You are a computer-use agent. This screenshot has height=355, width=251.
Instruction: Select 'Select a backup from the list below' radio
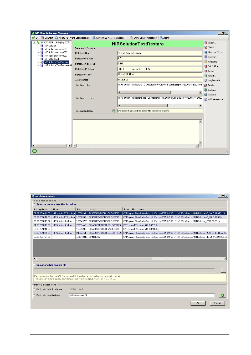pos(34,204)
